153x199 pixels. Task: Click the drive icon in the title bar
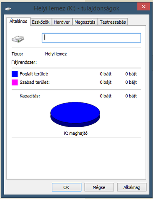tap(8, 9)
